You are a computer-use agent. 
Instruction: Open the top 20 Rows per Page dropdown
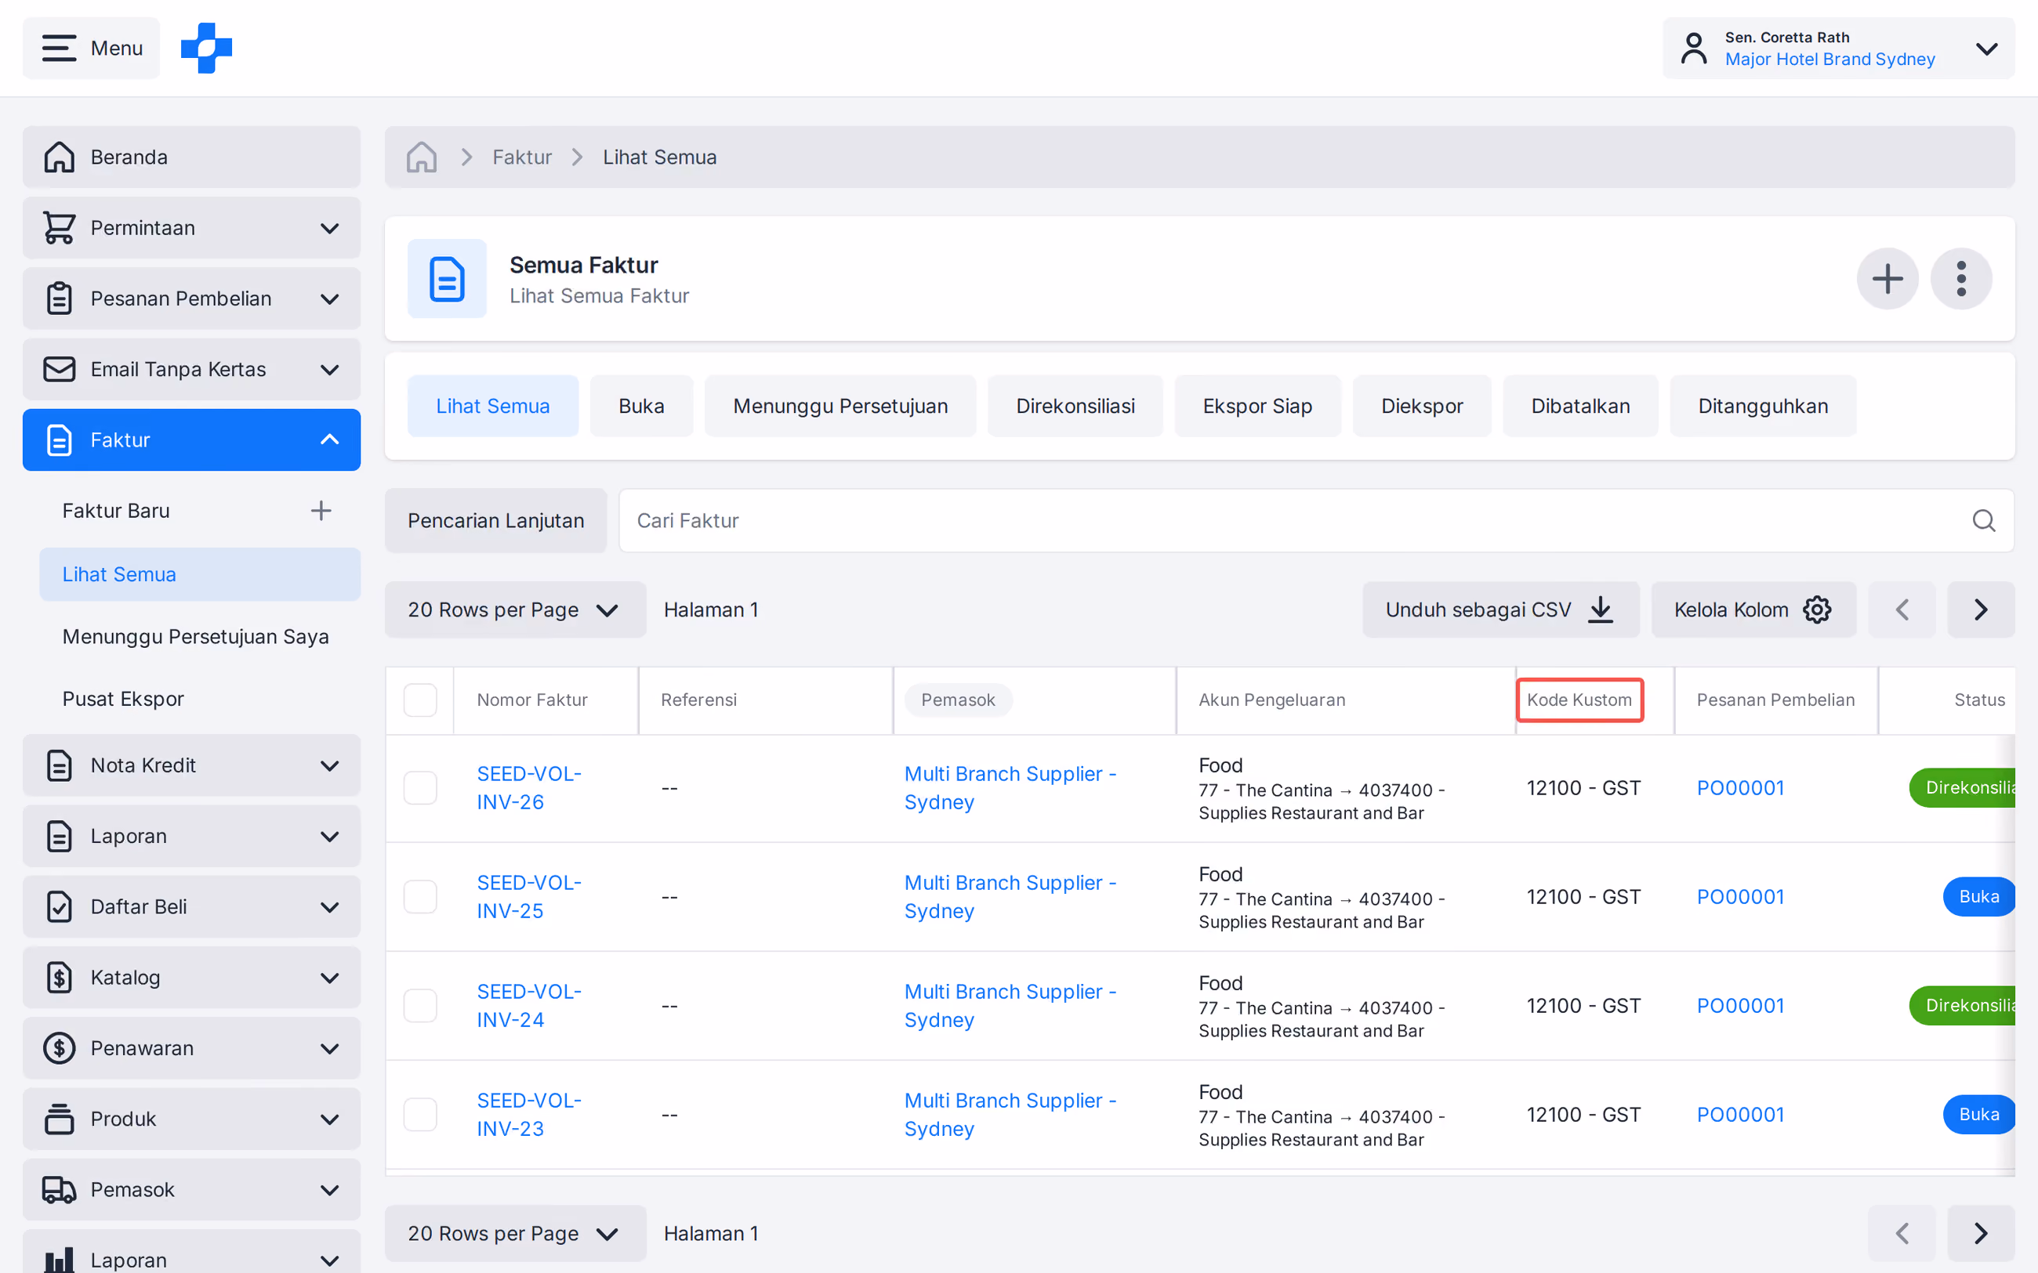click(x=516, y=609)
